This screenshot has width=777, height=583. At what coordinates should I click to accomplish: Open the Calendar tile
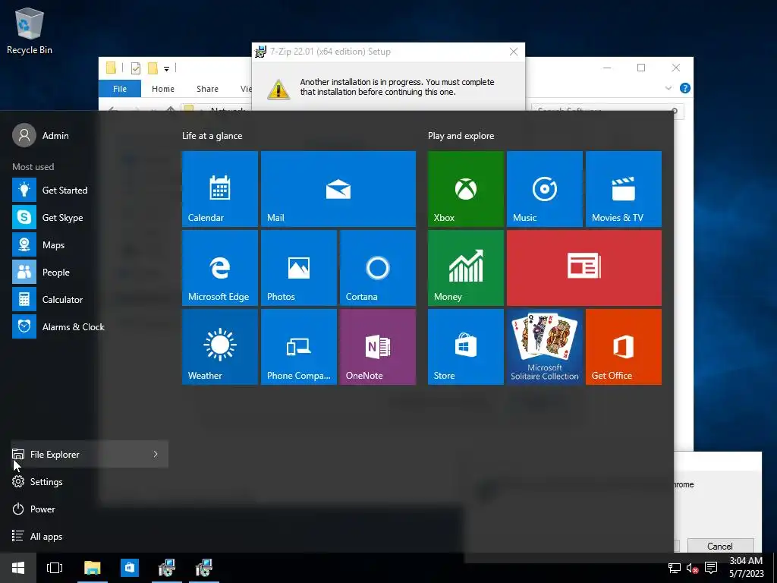pos(219,189)
